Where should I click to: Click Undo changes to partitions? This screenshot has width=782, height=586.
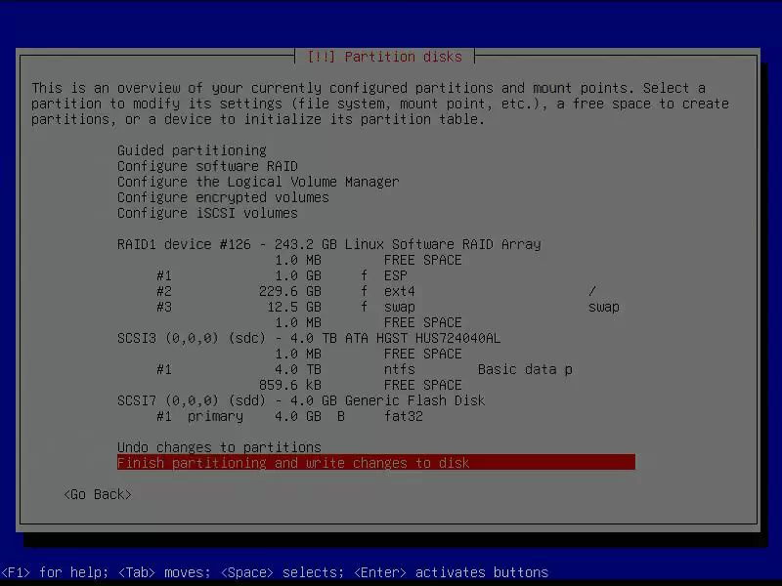click(219, 447)
